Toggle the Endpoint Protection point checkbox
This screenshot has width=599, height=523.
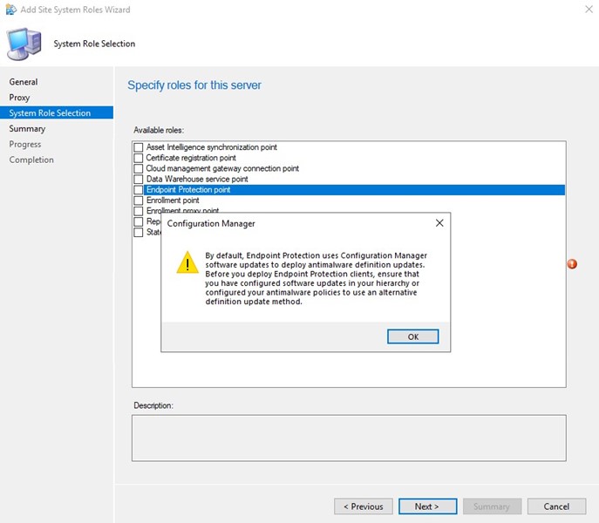tap(139, 190)
